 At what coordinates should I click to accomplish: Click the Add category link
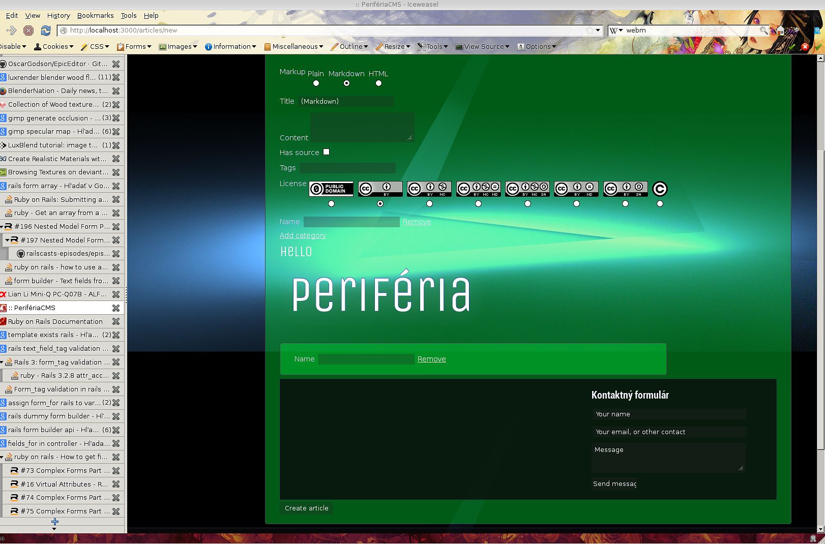pyautogui.click(x=303, y=236)
